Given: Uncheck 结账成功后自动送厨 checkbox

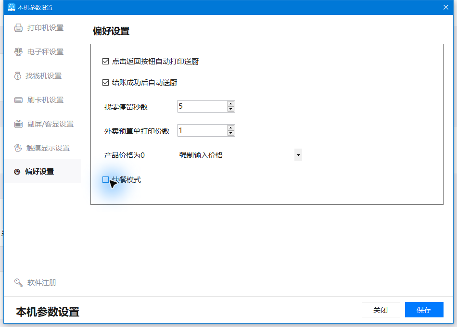Looking at the screenshot, I should (x=105, y=83).
